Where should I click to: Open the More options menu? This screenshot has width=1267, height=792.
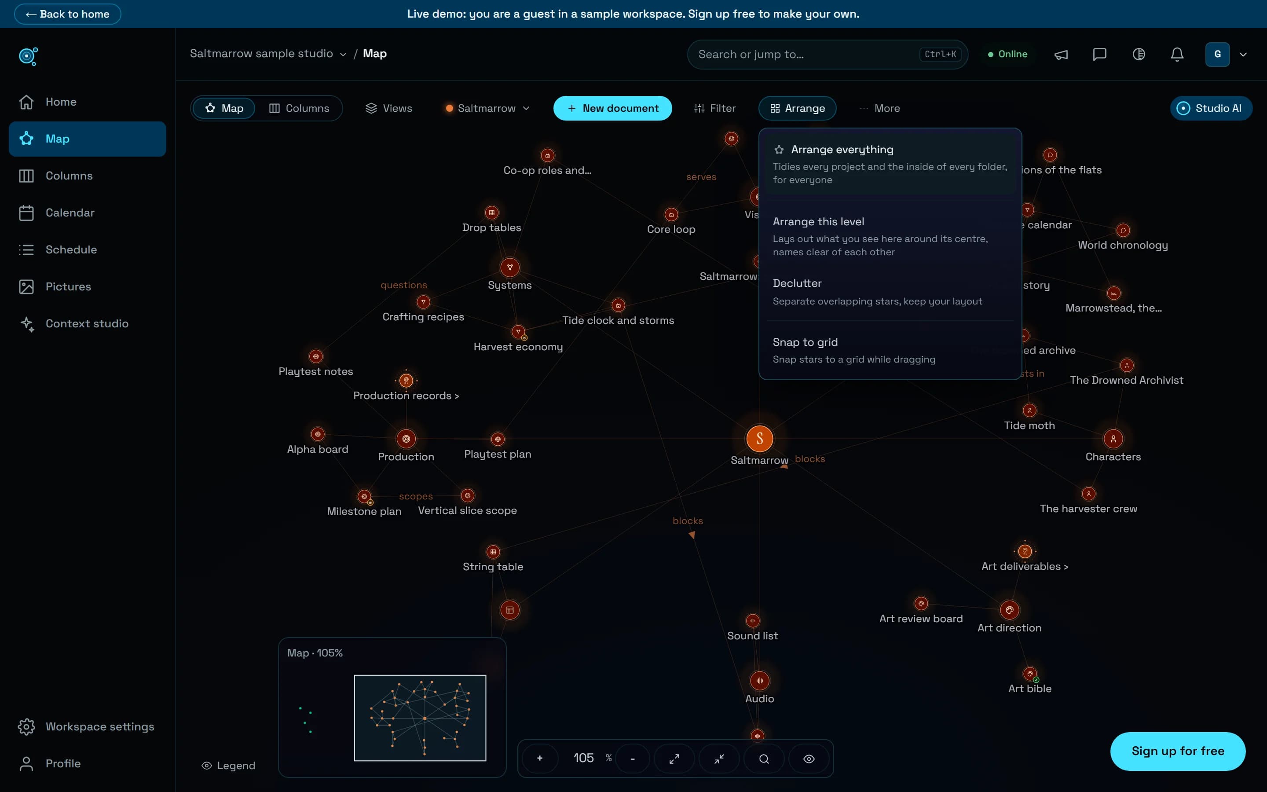[x=879, y=108]
